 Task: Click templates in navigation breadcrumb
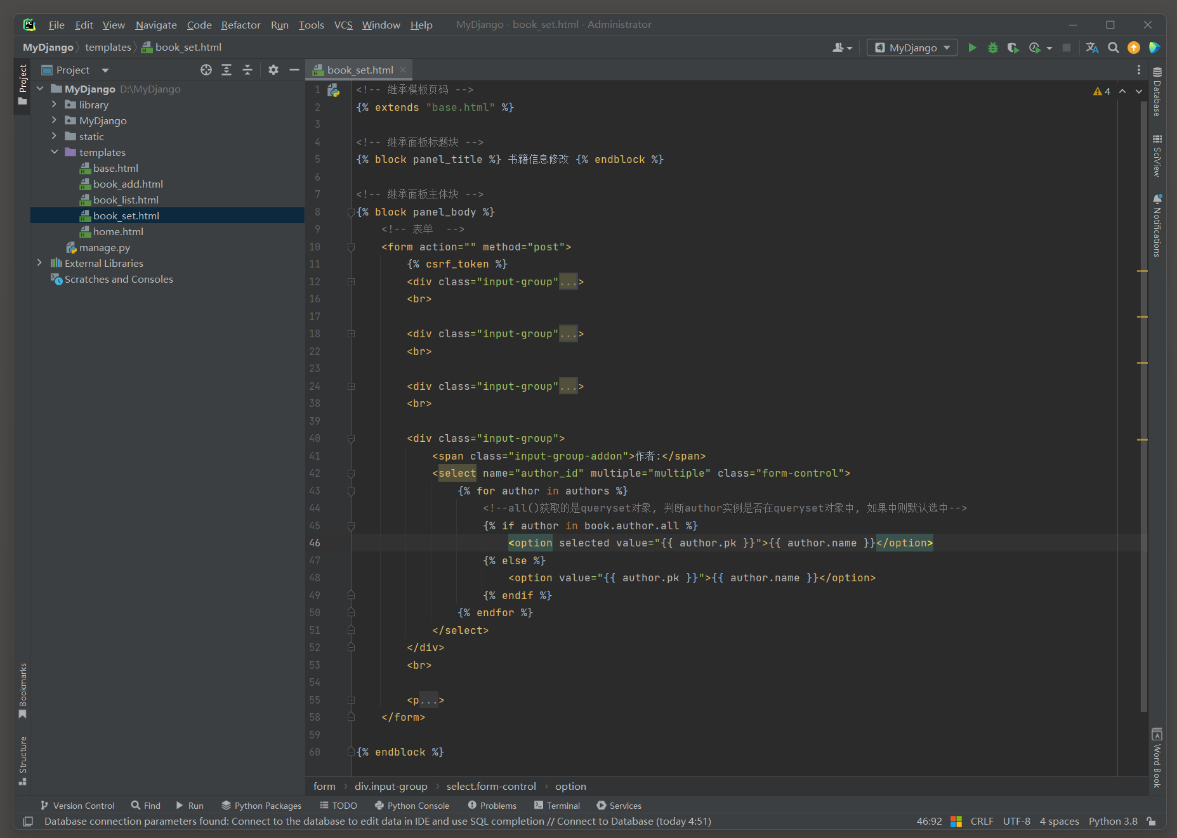[x=108, y=48]
